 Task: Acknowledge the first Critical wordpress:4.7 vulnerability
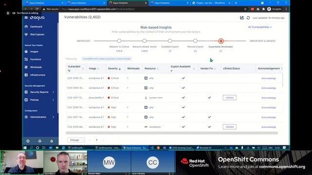(x=269, y=78)
